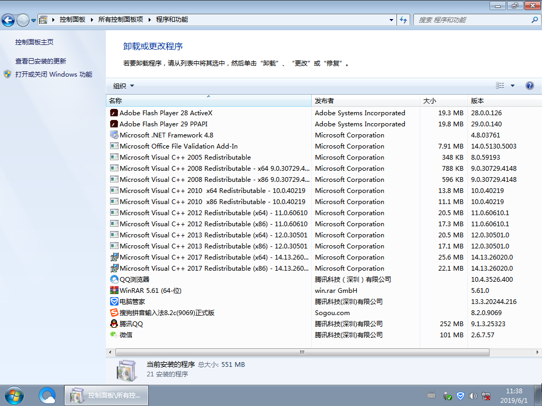The width and height of the screenshot is (542, 406).
Task: Open the recent pages dropdown arrow
Action: 33,21
